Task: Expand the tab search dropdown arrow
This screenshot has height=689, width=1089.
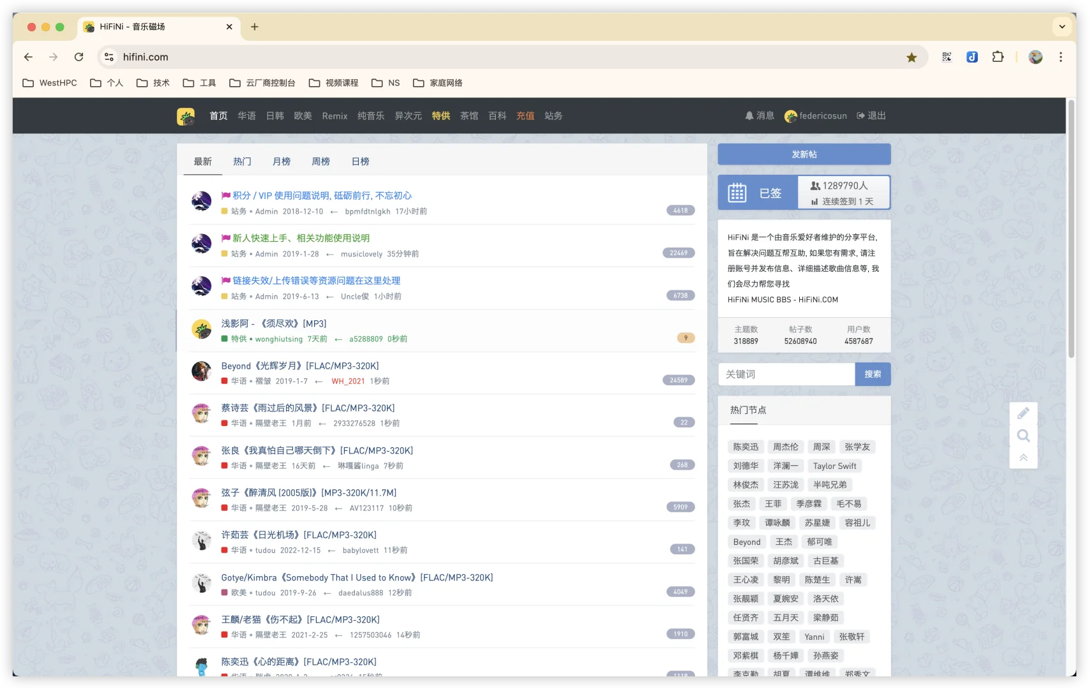Action: [1062, 27]
